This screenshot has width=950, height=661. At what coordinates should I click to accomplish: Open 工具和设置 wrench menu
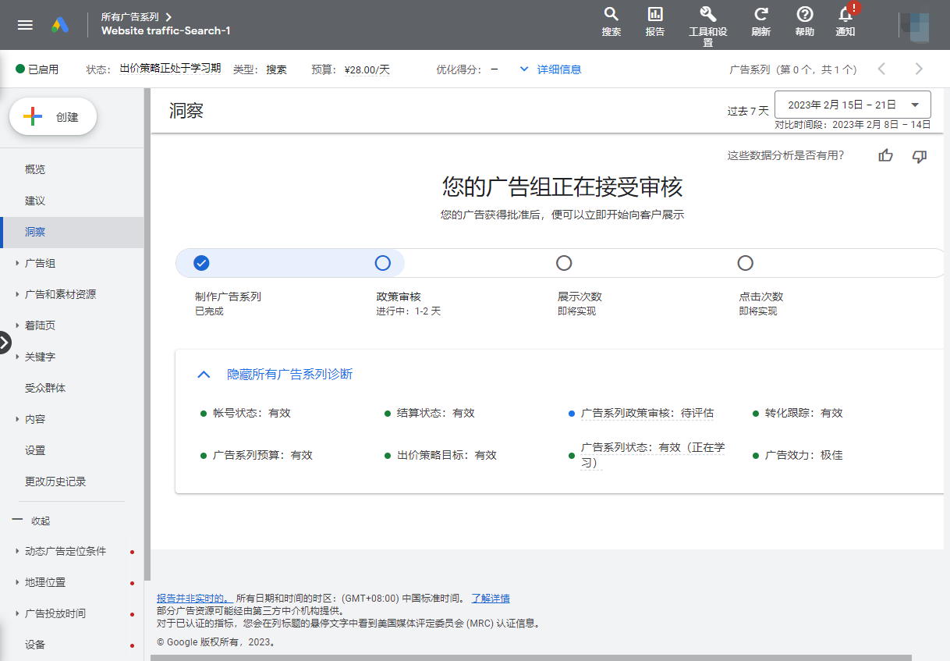coord(707,15)
